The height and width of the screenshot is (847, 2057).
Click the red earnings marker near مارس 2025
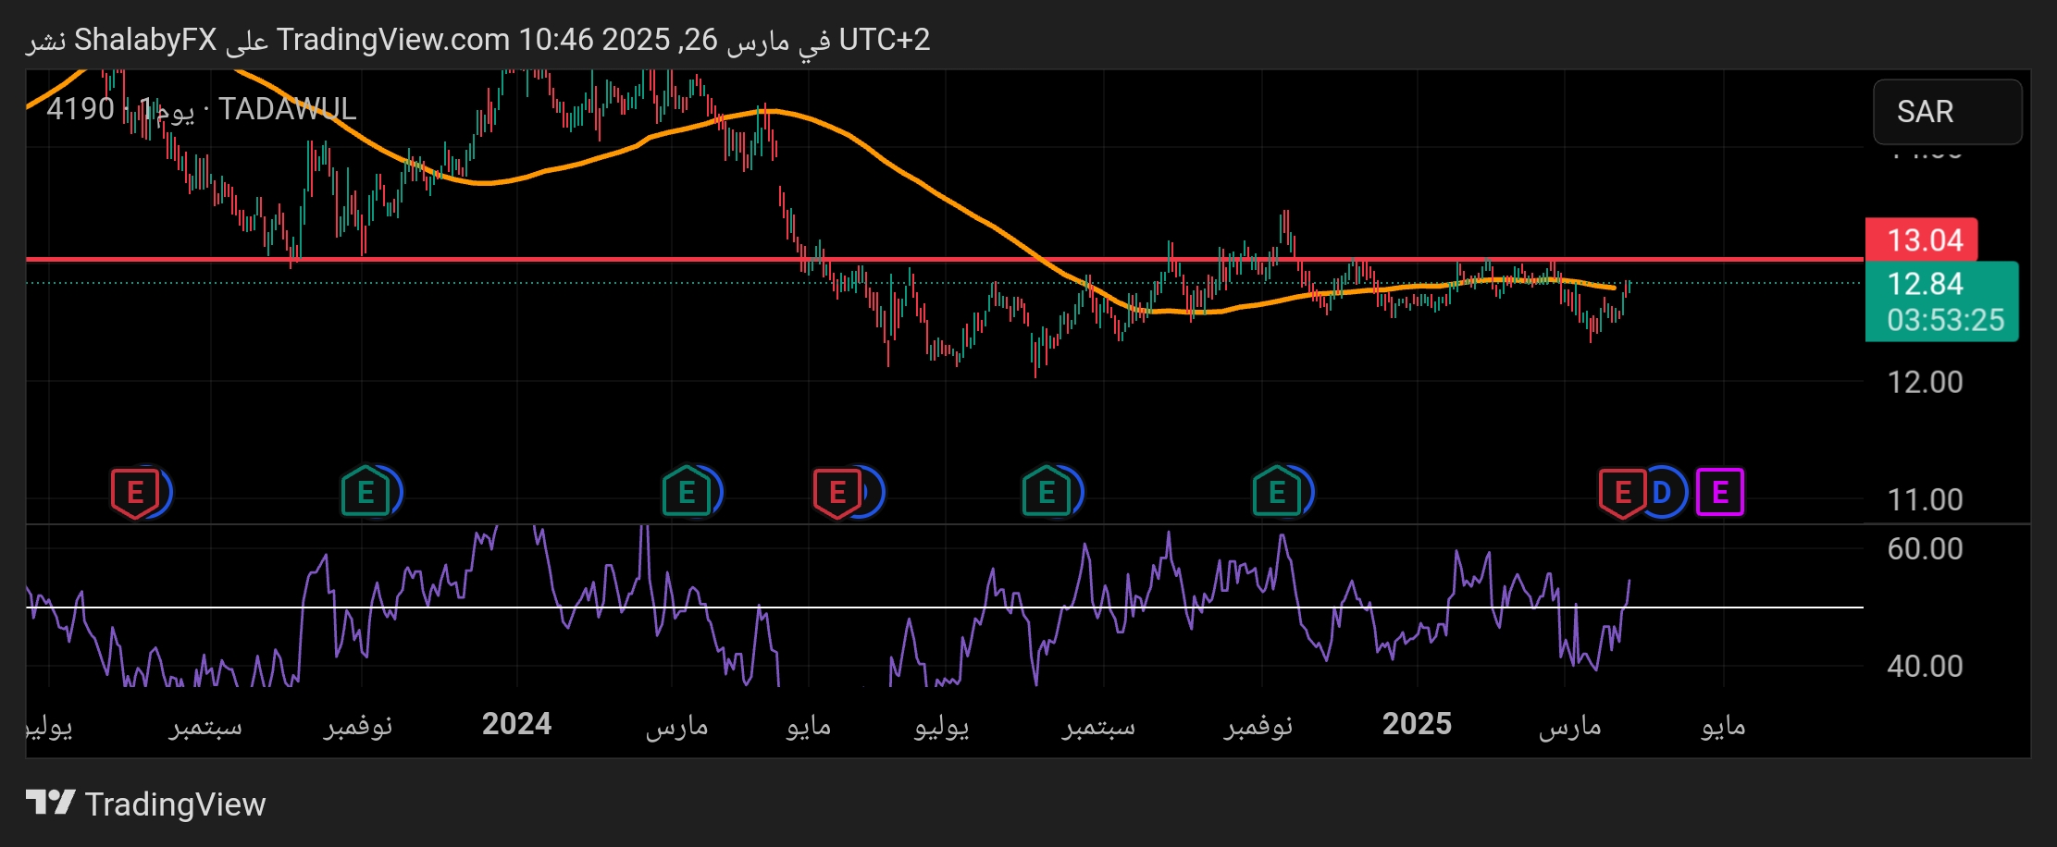click(x=1621, y=492)
